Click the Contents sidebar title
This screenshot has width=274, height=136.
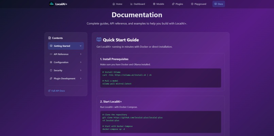57,38
